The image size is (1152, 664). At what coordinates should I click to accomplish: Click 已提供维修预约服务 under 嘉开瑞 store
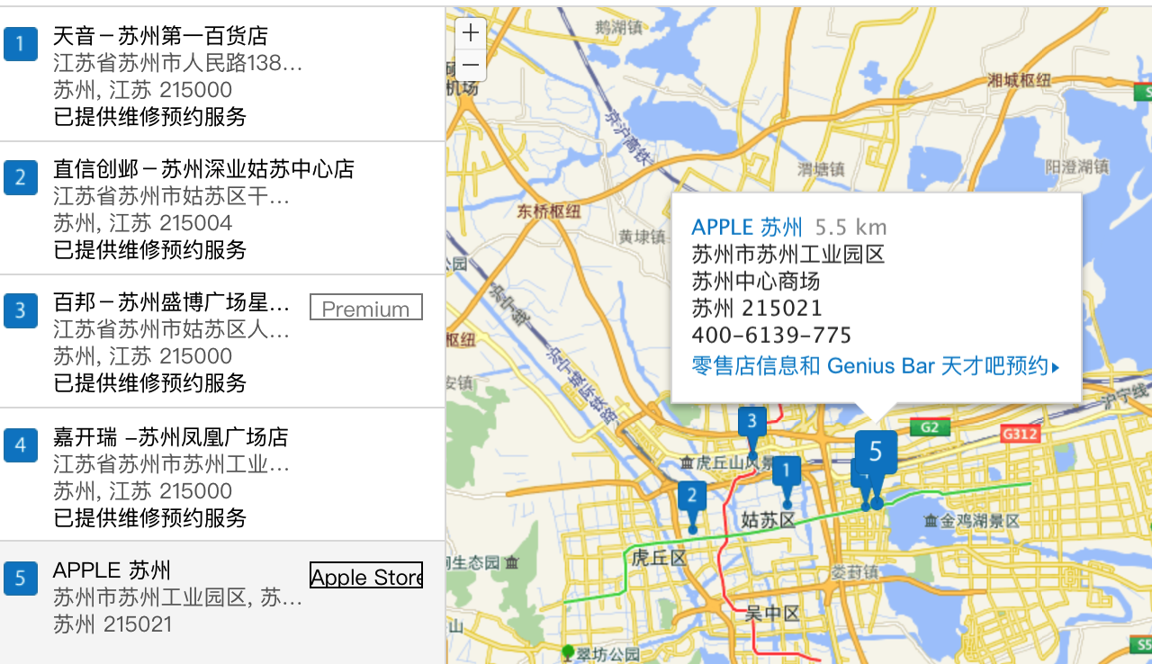click(x=149, y=518)
